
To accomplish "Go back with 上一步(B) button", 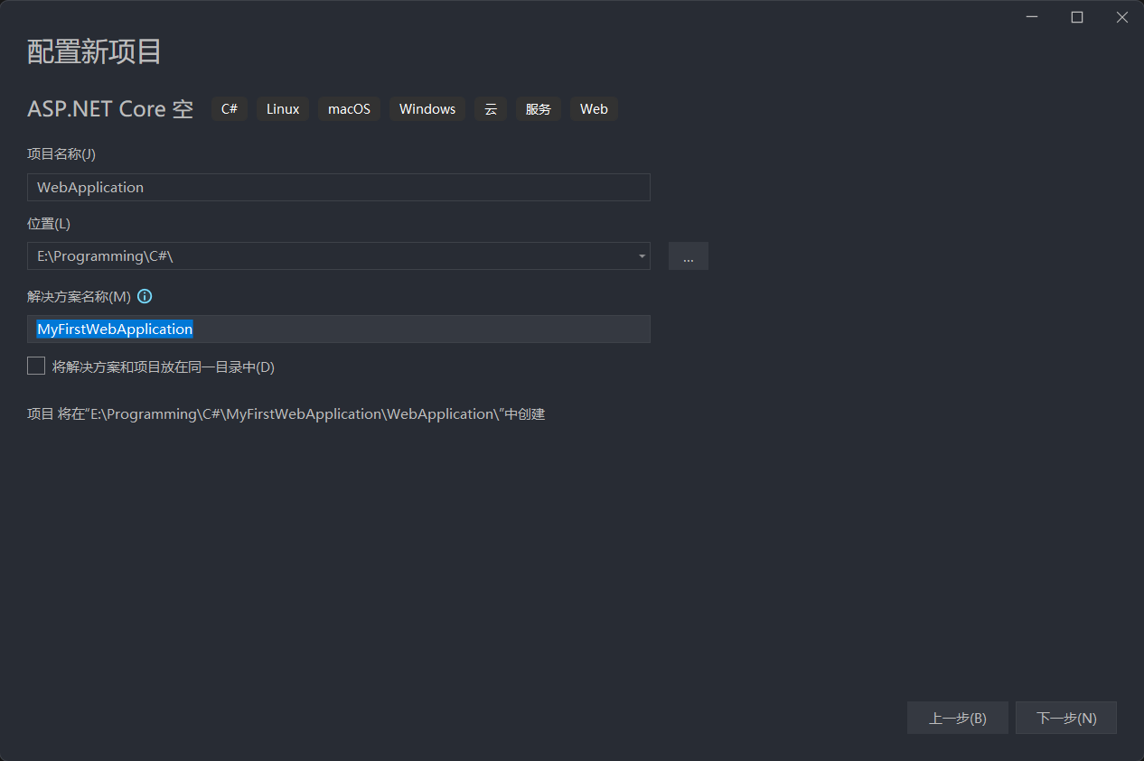I will 957,719.
